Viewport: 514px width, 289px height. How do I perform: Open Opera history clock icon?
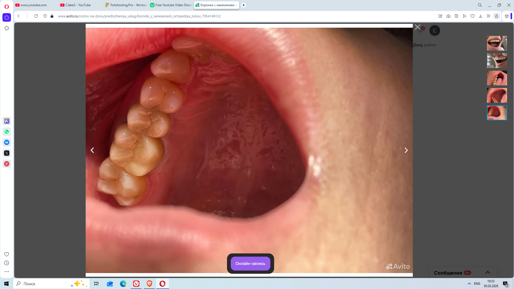coord(7,263)
